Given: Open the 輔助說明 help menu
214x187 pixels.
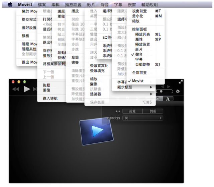Looking at the screenshot, I should [149, 5].
